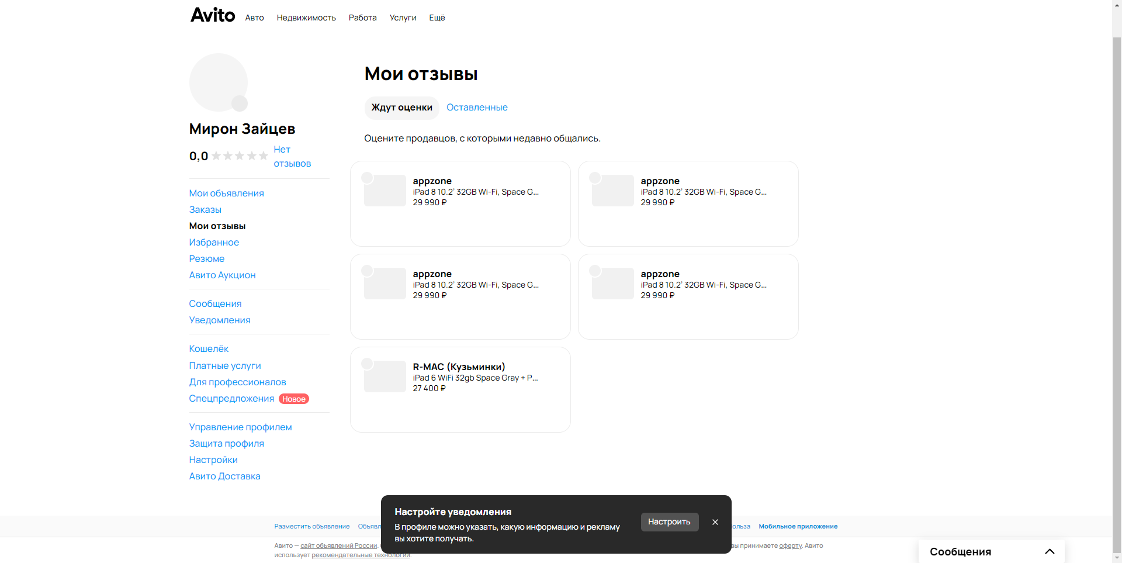Click the rating stars under Мирон Зайцев
The height and width of the screenshot is (563, 1122).
pyautogui.click(x=240, y=156)
